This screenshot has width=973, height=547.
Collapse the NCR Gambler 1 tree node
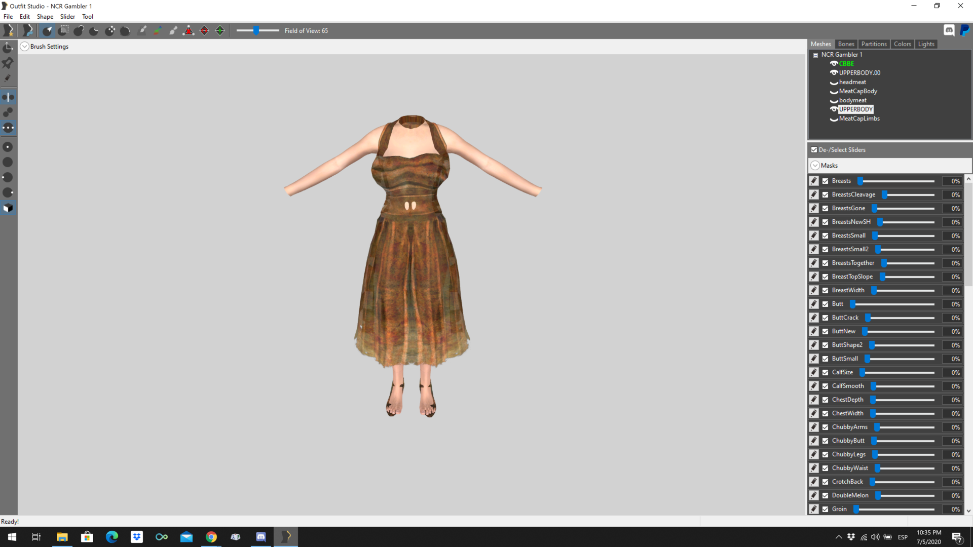[x=815, y=55]
